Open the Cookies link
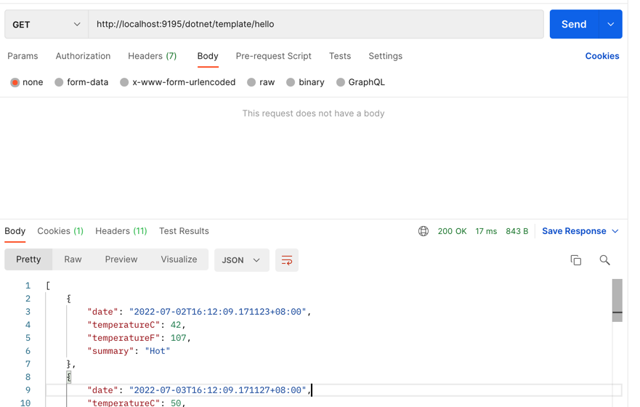 602,56
